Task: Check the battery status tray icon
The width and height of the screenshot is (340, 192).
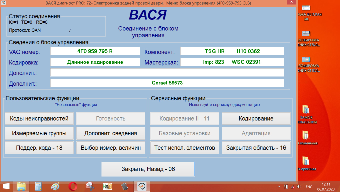Action: click(x=286, y=186)
